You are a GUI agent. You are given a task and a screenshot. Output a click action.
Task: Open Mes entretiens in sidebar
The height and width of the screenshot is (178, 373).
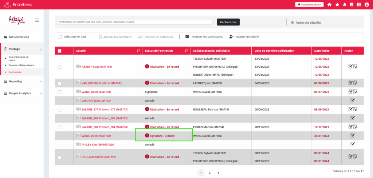pyautogui.click(x=19, y=37)
